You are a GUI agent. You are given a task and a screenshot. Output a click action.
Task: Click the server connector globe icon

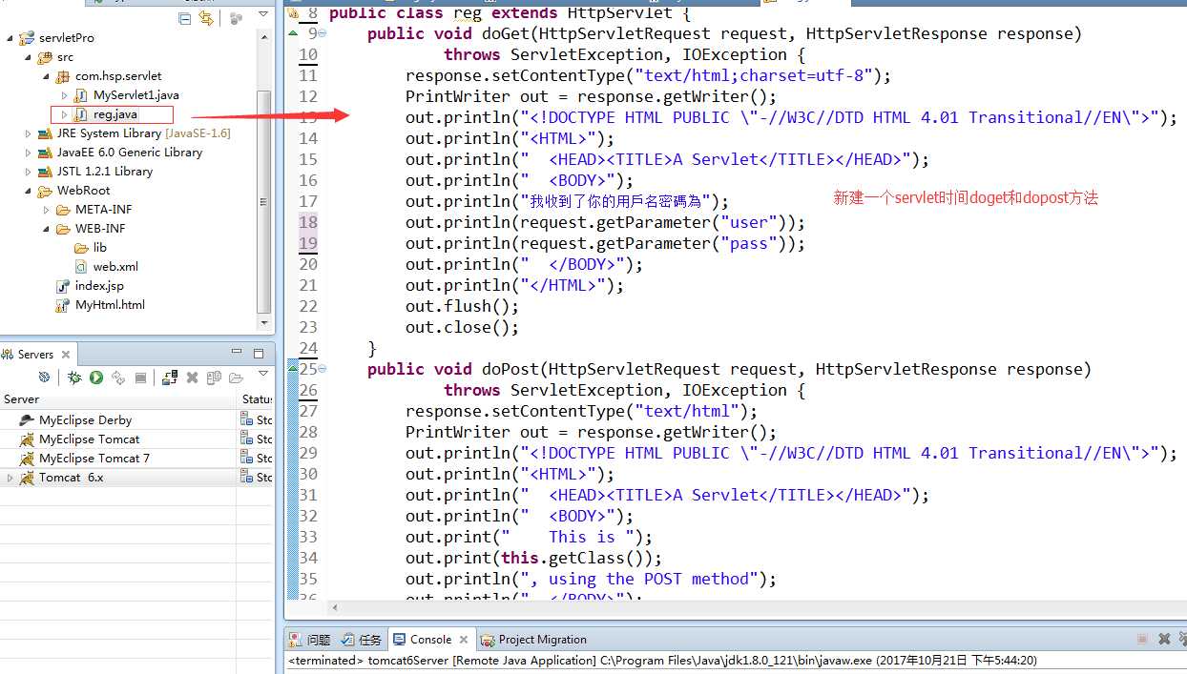(44, 378)
